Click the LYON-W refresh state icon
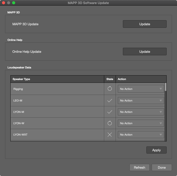Image resolution: width=177 pixels, height=176 pixels. point(109,123)
